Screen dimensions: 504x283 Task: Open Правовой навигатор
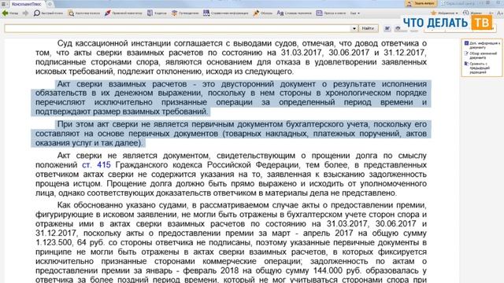tap(123, 13)
